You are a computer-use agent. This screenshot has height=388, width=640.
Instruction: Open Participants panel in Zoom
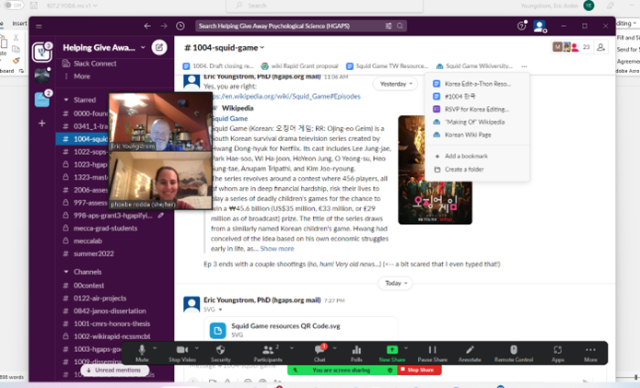[x=267, y=351]
